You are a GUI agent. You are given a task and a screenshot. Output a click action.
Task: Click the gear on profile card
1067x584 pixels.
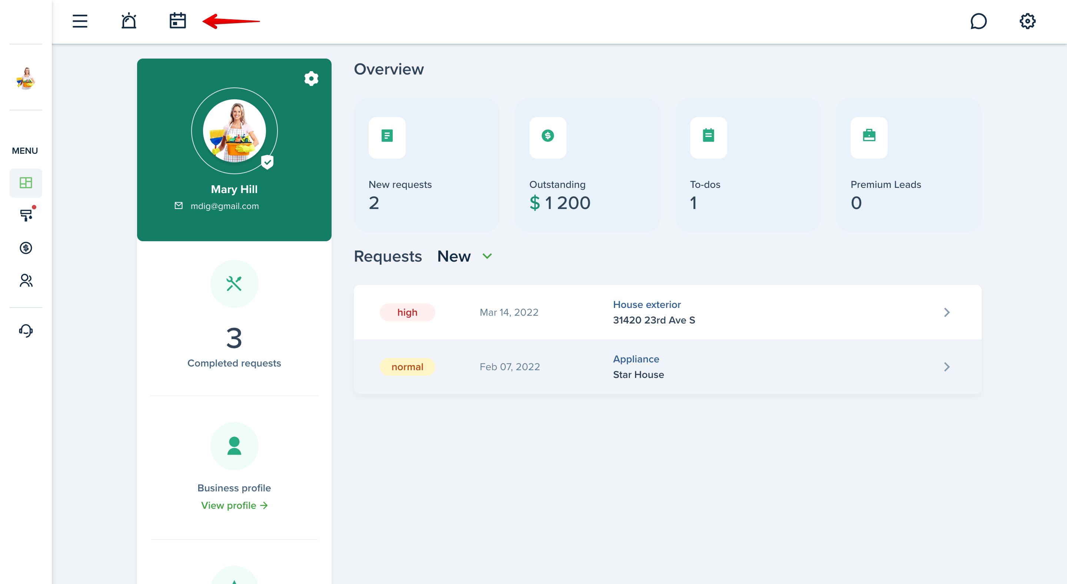(311, 78)
